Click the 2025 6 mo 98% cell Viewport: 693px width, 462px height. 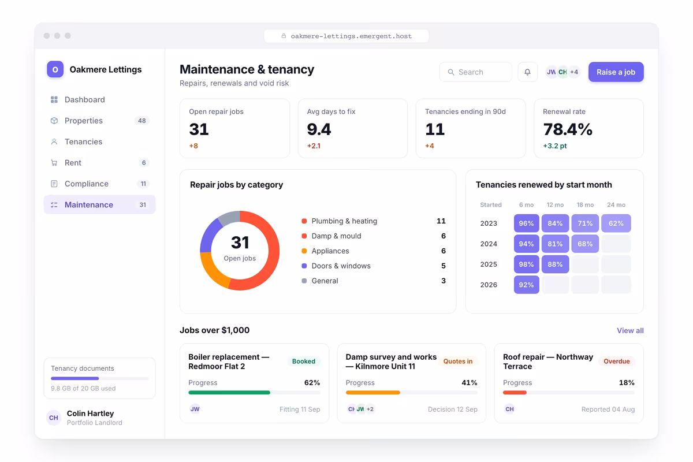pyautogui.click(x=527, y=264)
